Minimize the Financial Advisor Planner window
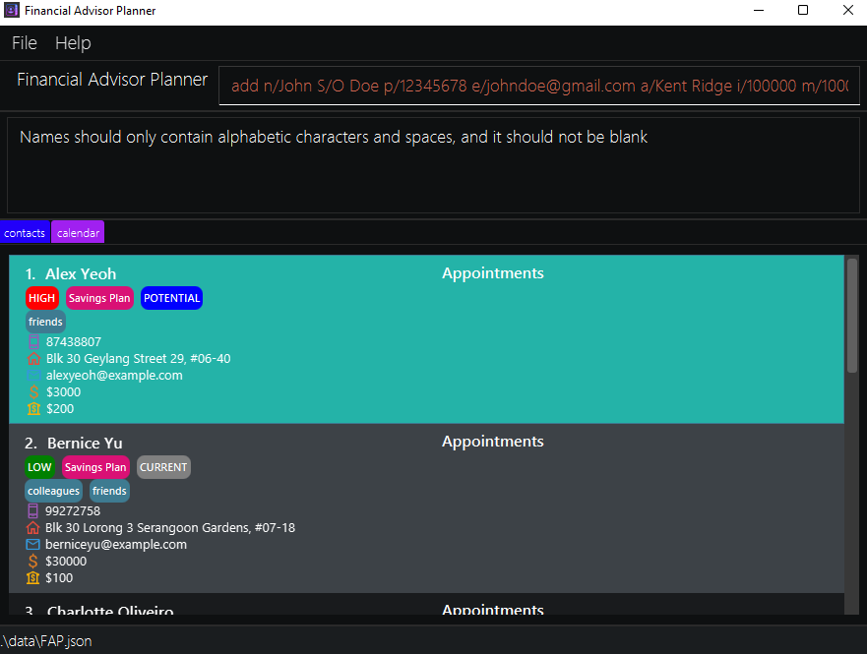This screenshot has width=867, height=654. click(759, 11)
